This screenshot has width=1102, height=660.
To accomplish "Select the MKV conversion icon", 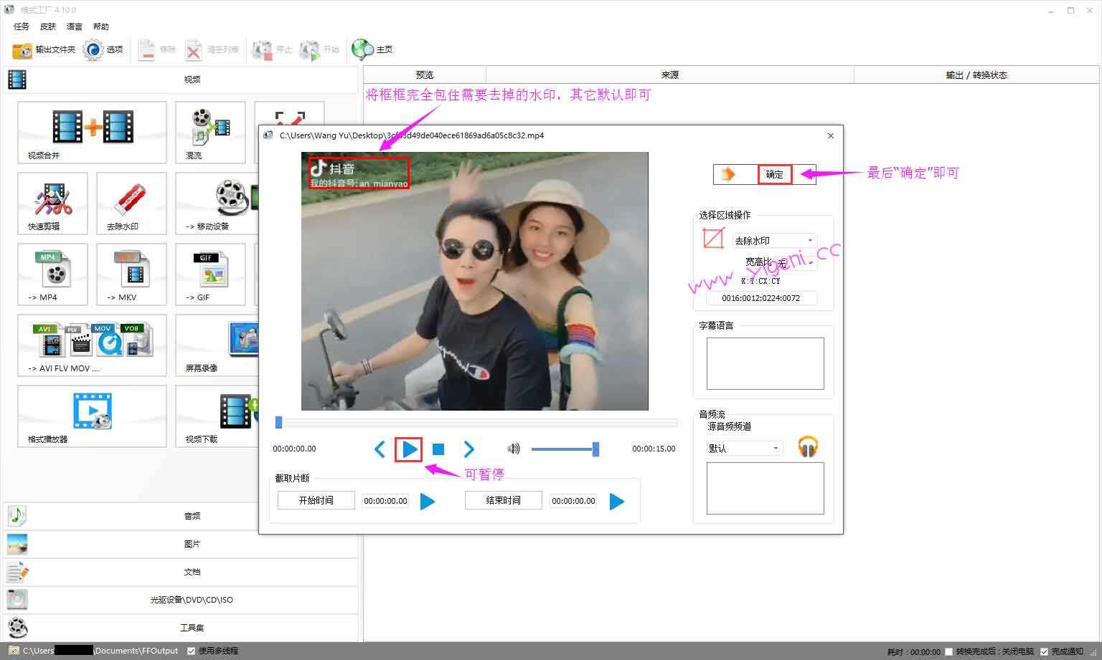I will pos(131,274).
